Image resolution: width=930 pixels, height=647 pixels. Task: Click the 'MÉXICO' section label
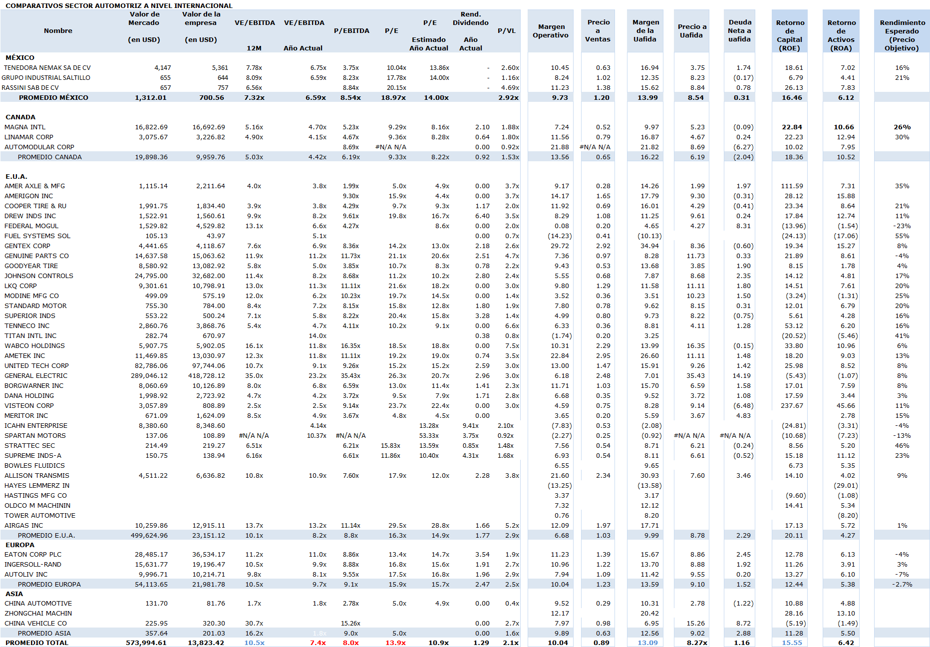click(x=20, y=58)
